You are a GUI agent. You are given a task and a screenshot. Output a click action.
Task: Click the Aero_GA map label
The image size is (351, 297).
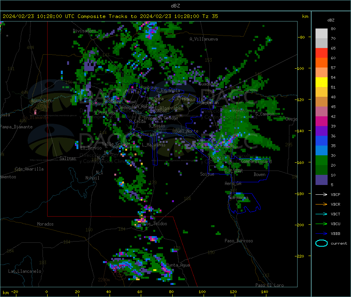point(233,183)
